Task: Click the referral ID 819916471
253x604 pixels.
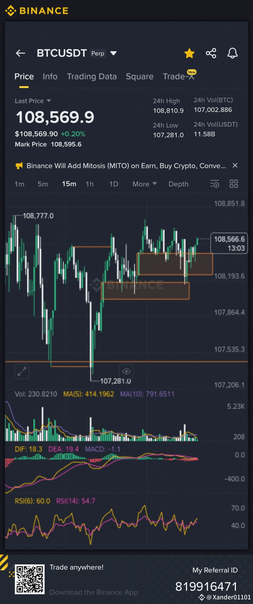Action: (206, 586)
